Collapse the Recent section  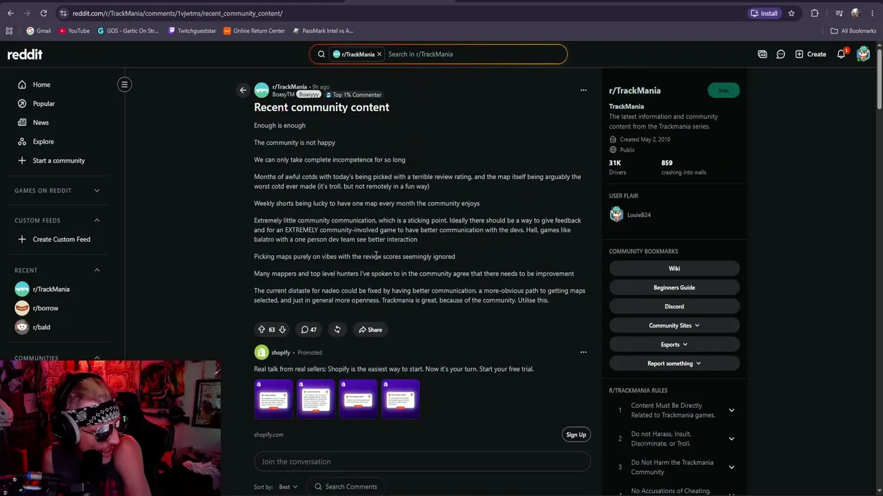[x=97, y=270]
